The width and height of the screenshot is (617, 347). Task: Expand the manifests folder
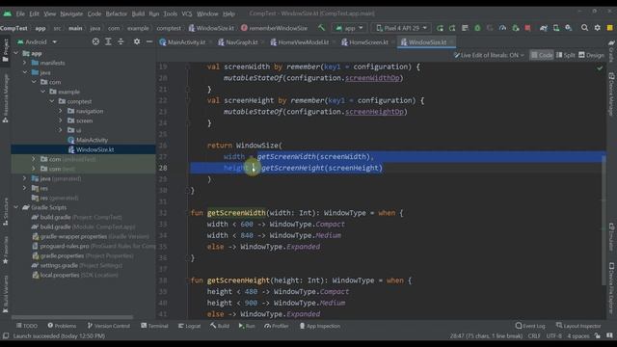pos(25,63)
